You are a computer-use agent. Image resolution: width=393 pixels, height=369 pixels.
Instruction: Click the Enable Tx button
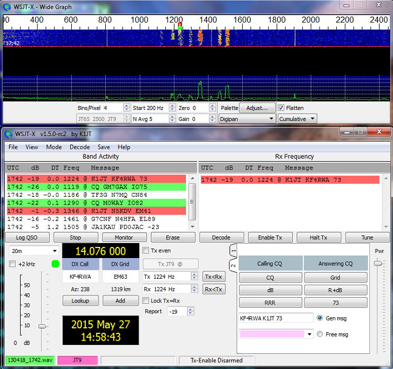click(270, 237)
